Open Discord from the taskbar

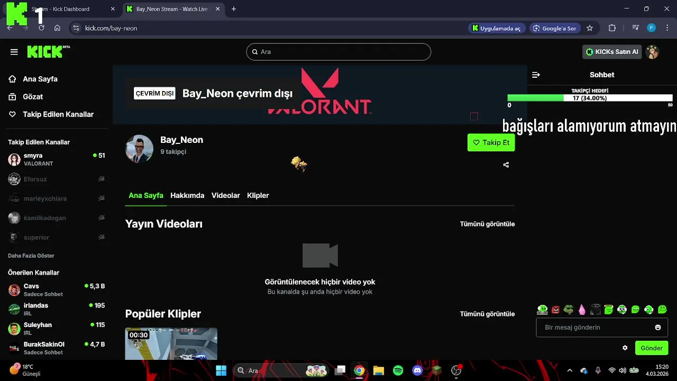[x=417, y=370]
